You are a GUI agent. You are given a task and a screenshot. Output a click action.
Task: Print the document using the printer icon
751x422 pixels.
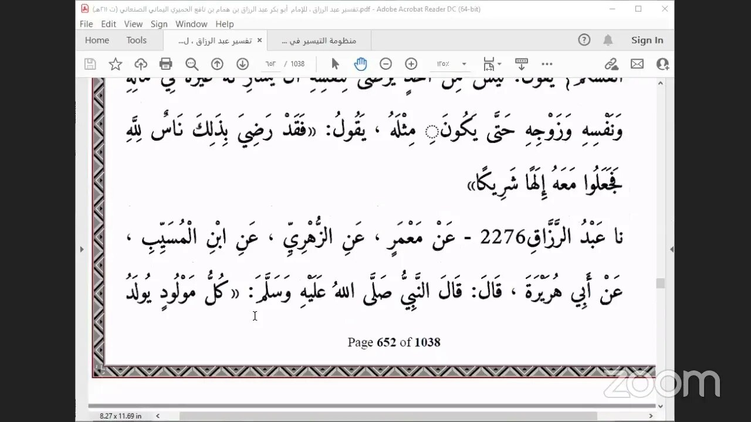[166, 64]
